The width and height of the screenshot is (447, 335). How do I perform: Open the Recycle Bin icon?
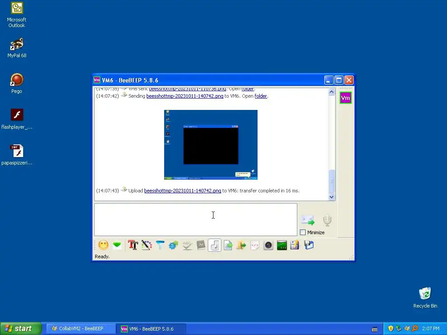[x=425, y=297]
